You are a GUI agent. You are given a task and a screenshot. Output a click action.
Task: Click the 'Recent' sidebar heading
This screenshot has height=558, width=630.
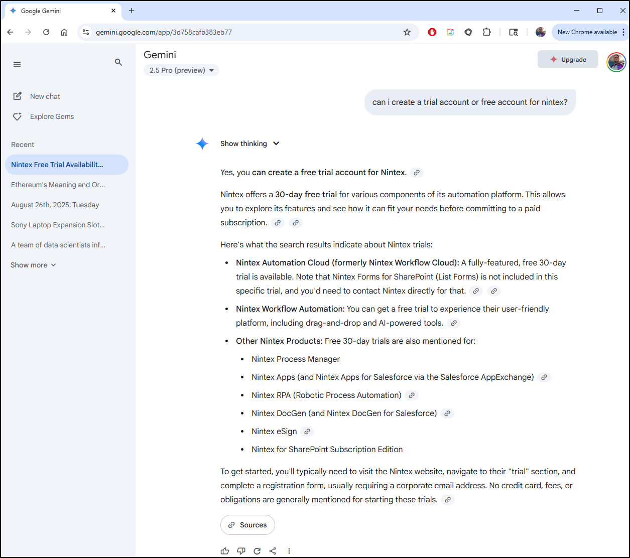pos(23,145)
